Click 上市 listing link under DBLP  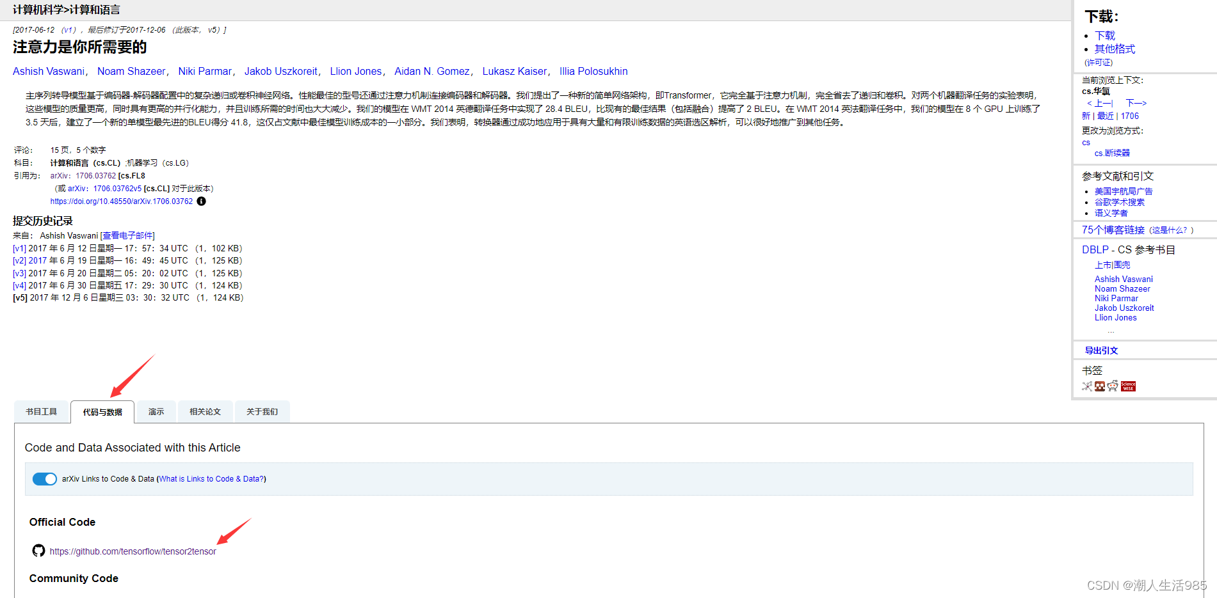1103,265
